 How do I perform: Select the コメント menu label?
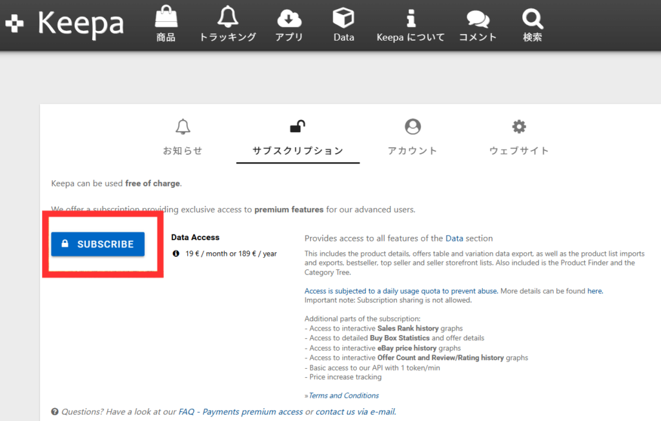(478, 37)
